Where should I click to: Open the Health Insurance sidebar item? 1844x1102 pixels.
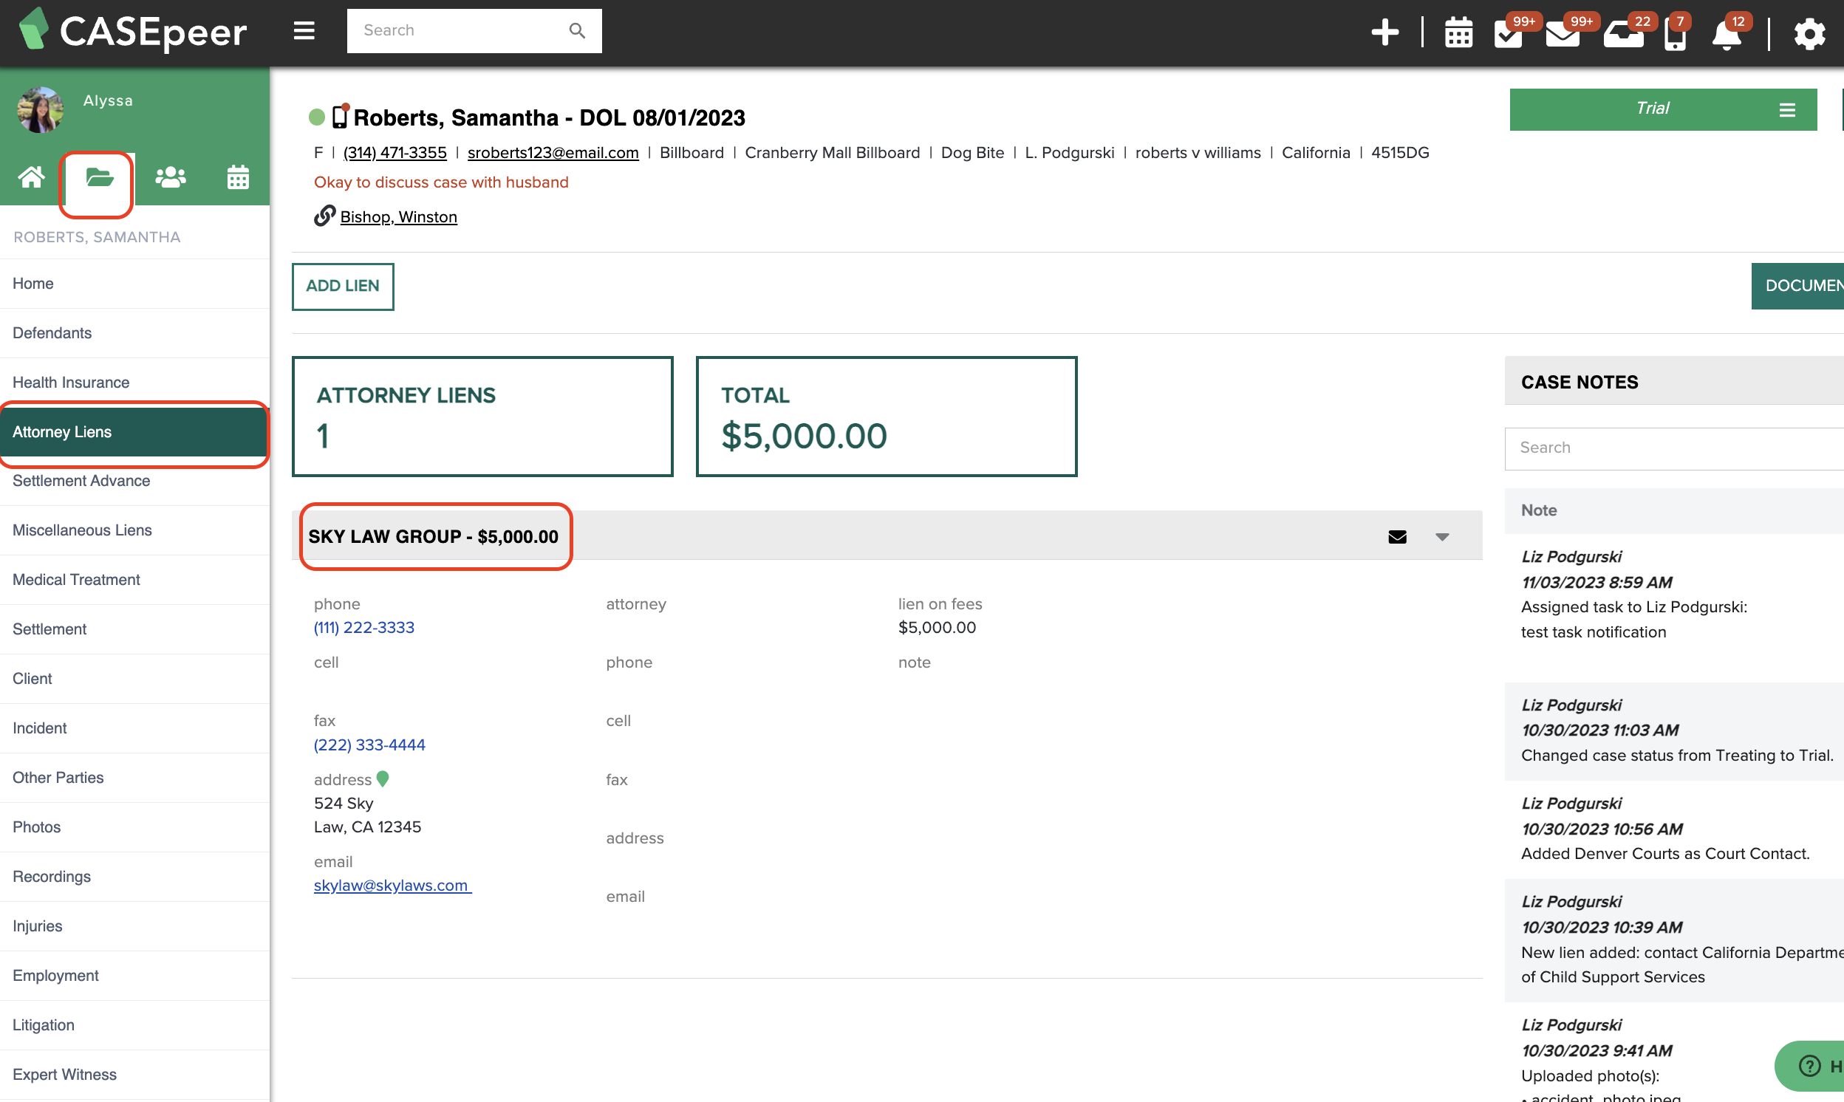134,383
